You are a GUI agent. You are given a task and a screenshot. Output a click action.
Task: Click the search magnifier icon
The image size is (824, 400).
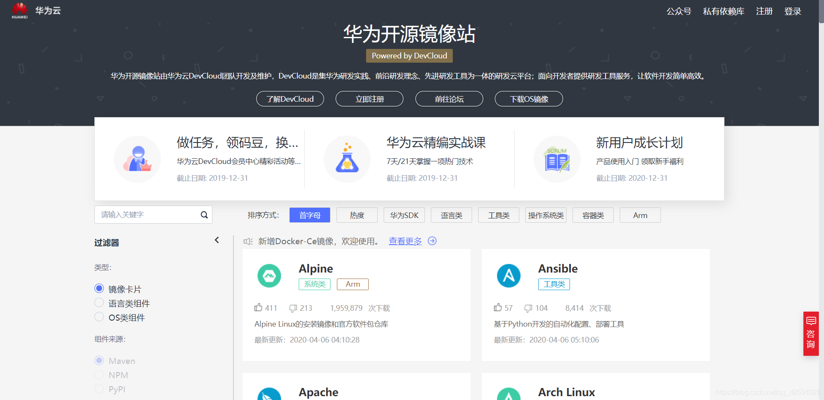coord(204,215)
